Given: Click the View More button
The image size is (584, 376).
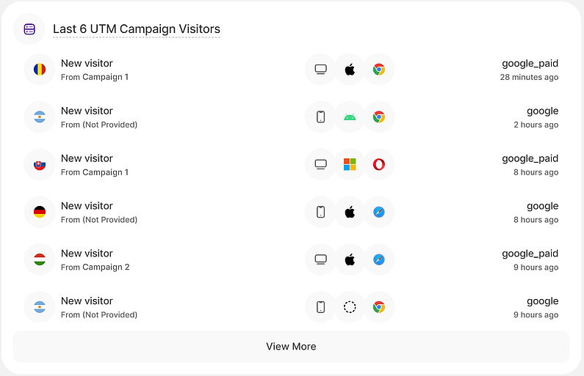Looking at the screenshot, I should coord(291,346).
